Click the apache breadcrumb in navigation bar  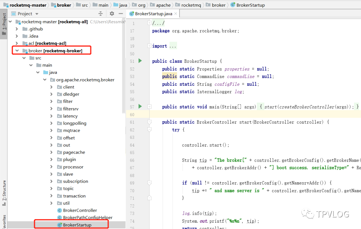pyautogui.click(x=163, y=5)
